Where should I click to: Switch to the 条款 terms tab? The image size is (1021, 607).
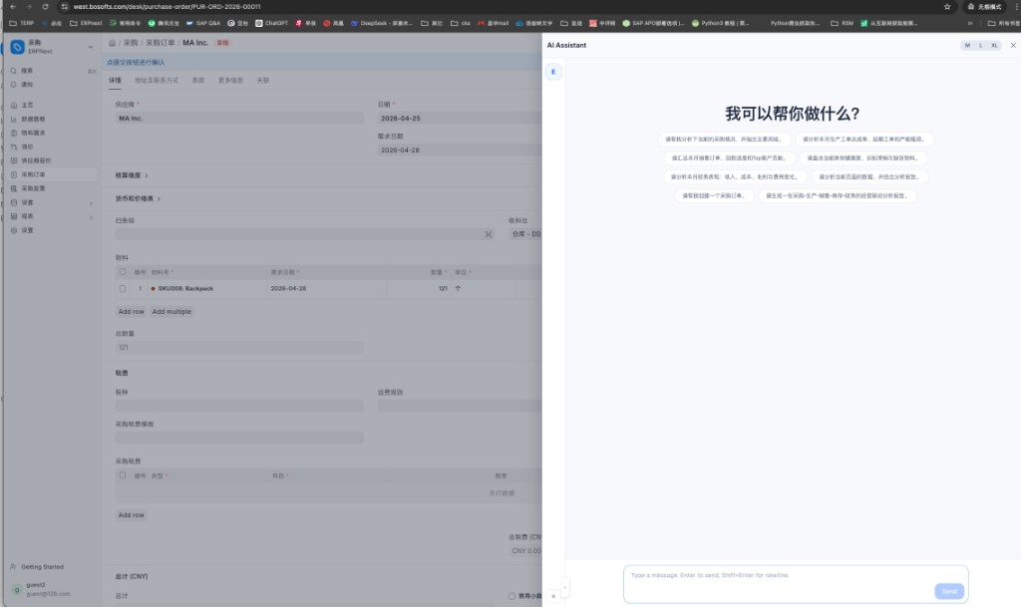coord(198,80)
